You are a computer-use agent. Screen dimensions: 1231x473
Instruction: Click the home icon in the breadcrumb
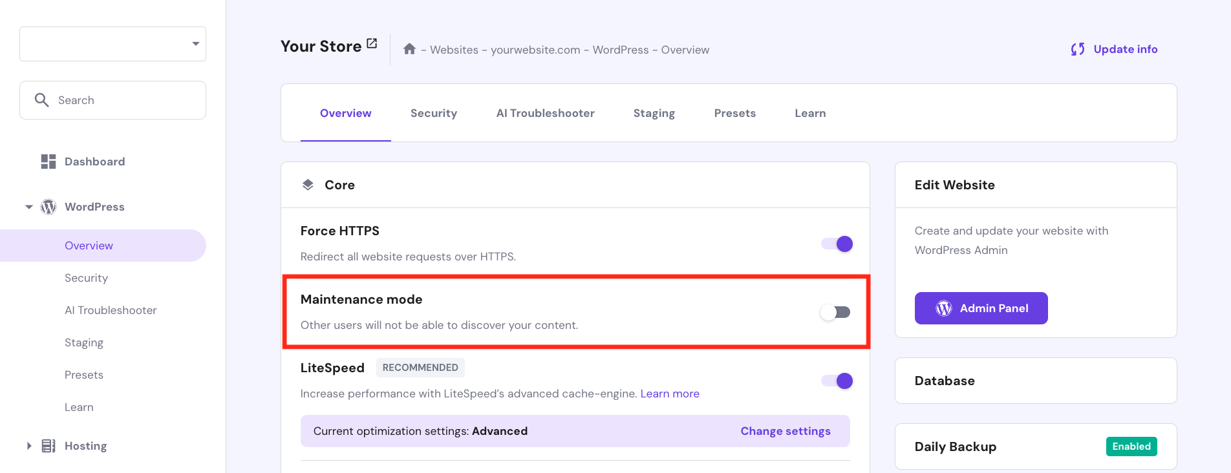pyautogui.click(x=409, y=48)
